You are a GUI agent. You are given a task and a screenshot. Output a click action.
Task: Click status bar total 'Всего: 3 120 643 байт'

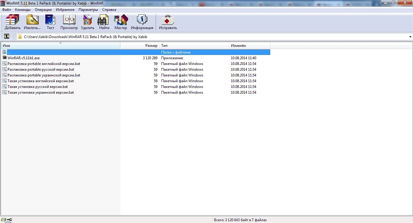pyautogui.click(x=240, y=220)
